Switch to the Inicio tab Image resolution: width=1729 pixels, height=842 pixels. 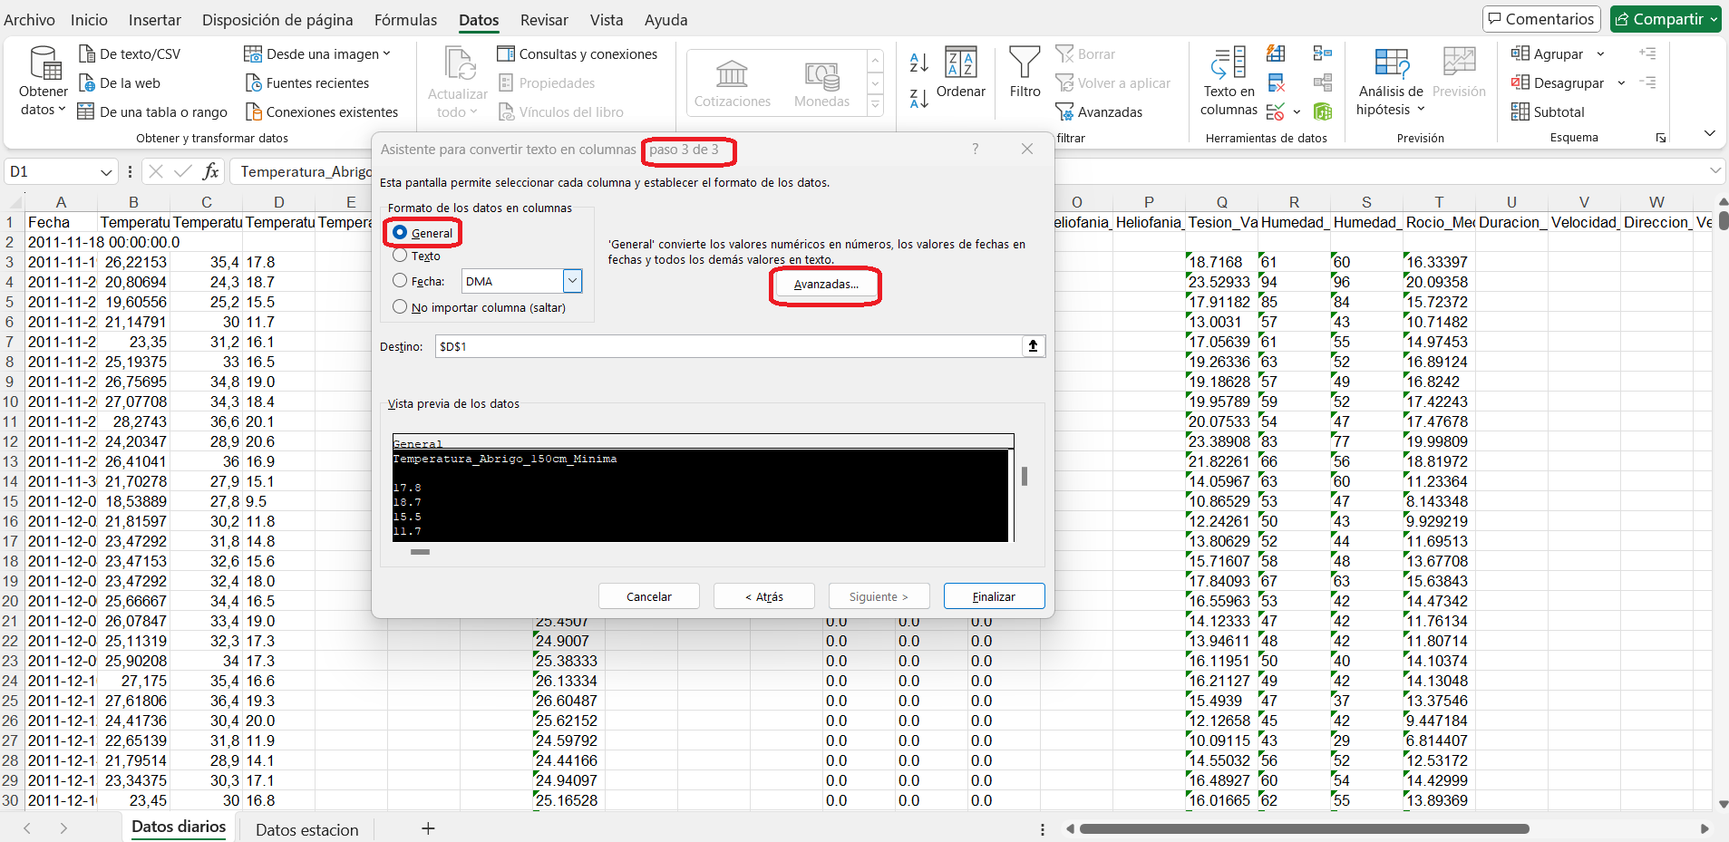coord(89,20)
